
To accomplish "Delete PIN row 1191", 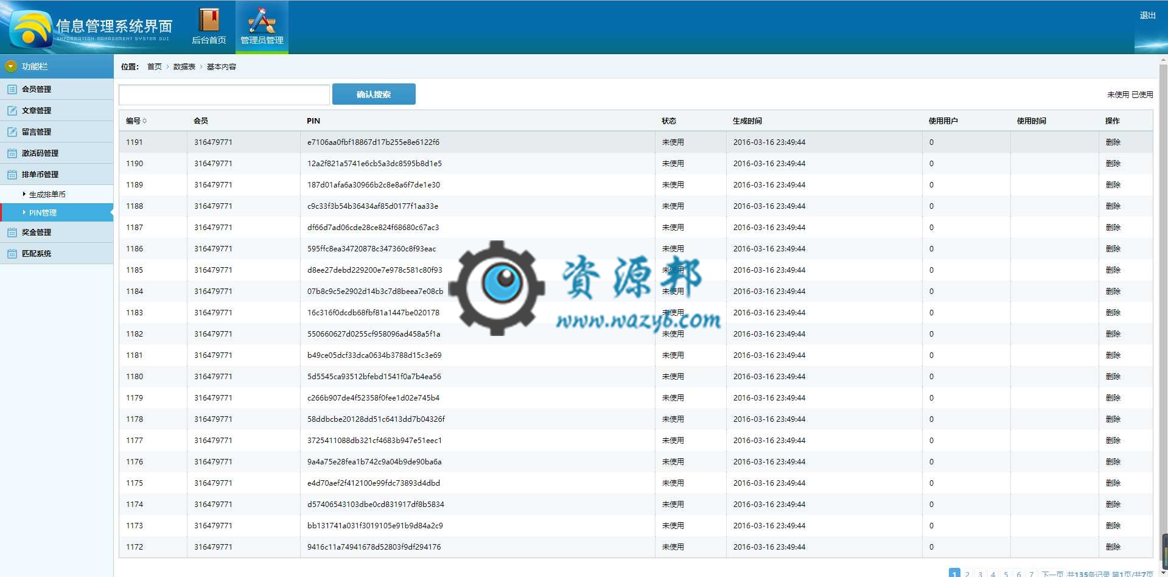I will (1113, 142).
